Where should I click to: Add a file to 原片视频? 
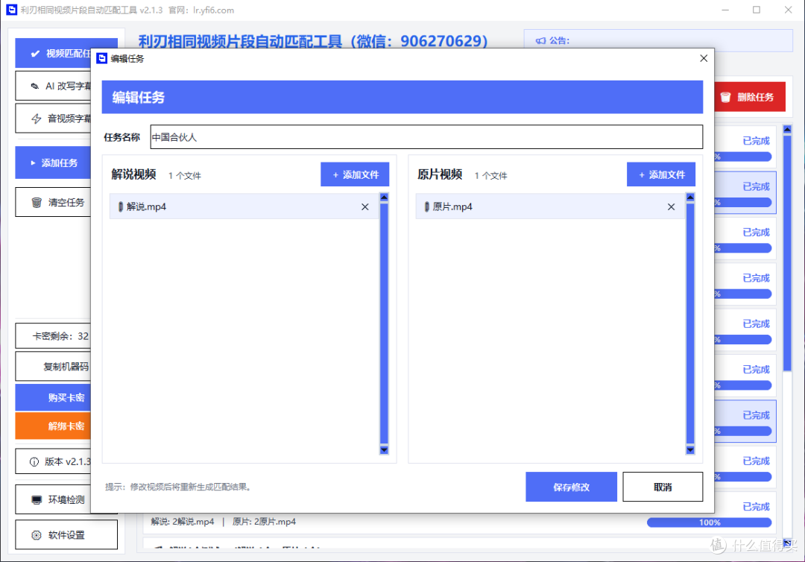[661, 174]
